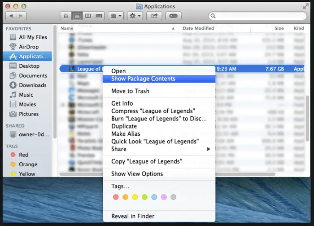The image size is (314, 226).
Task: Choose Make Alias
Action: pos(159,134)
